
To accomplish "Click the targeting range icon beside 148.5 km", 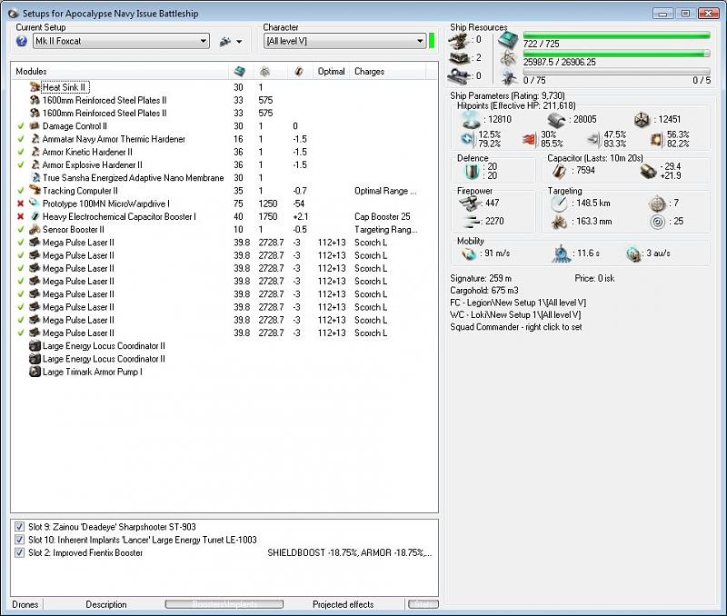I will coord(559,204).
